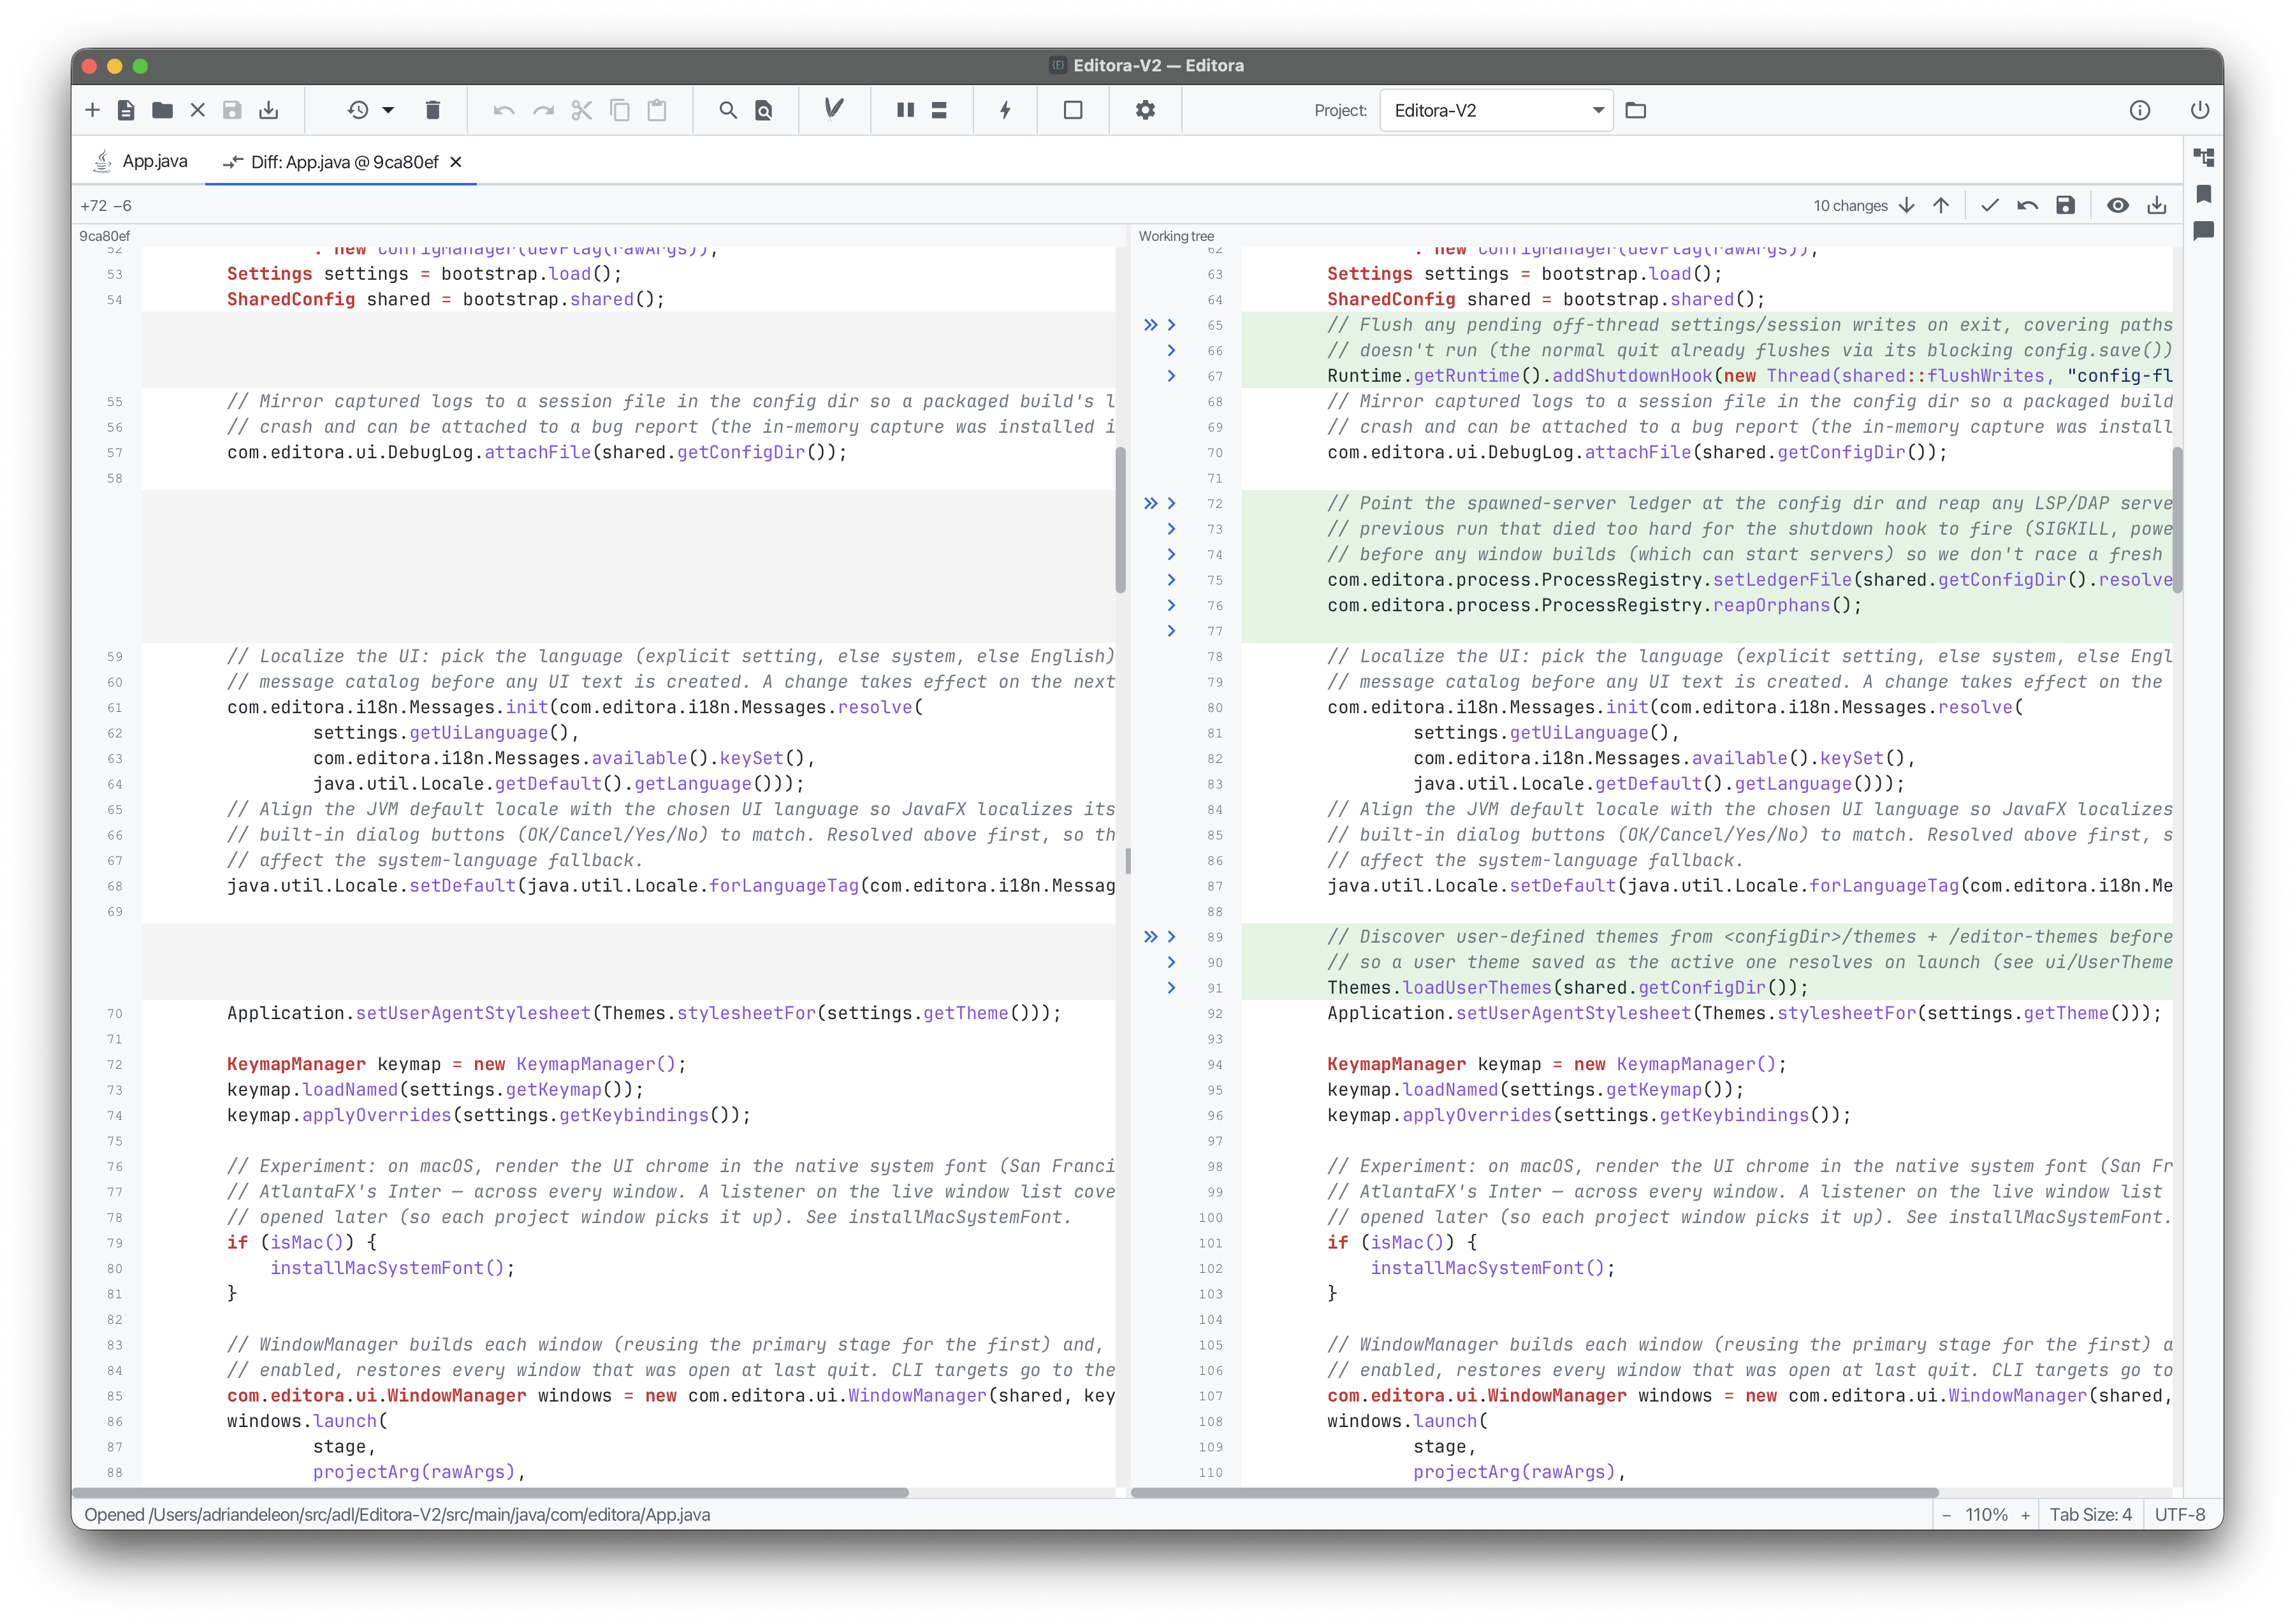Close the Diff: App.java @ 9ca80ef tab

pos(456,162)
